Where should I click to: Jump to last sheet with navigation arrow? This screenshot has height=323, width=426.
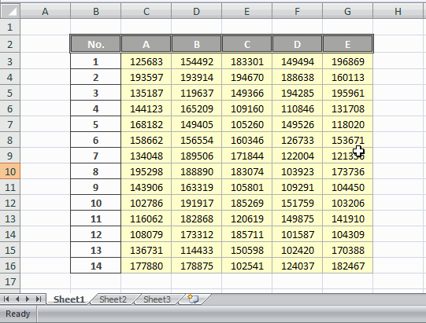pyautogui.click(x=39, y=299)
